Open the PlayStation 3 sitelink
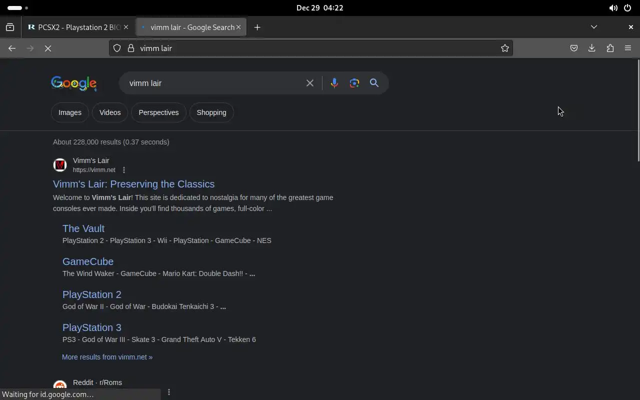 point(92,327)
